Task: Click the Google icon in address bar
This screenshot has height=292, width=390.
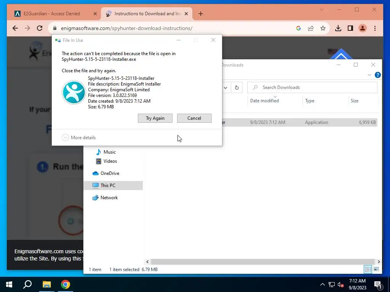Action: (x=299, y=28)
